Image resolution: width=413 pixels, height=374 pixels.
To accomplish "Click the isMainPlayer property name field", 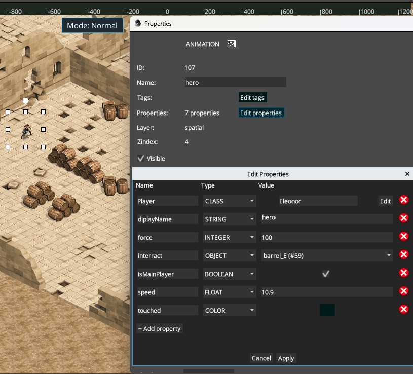I will point(168,274).
